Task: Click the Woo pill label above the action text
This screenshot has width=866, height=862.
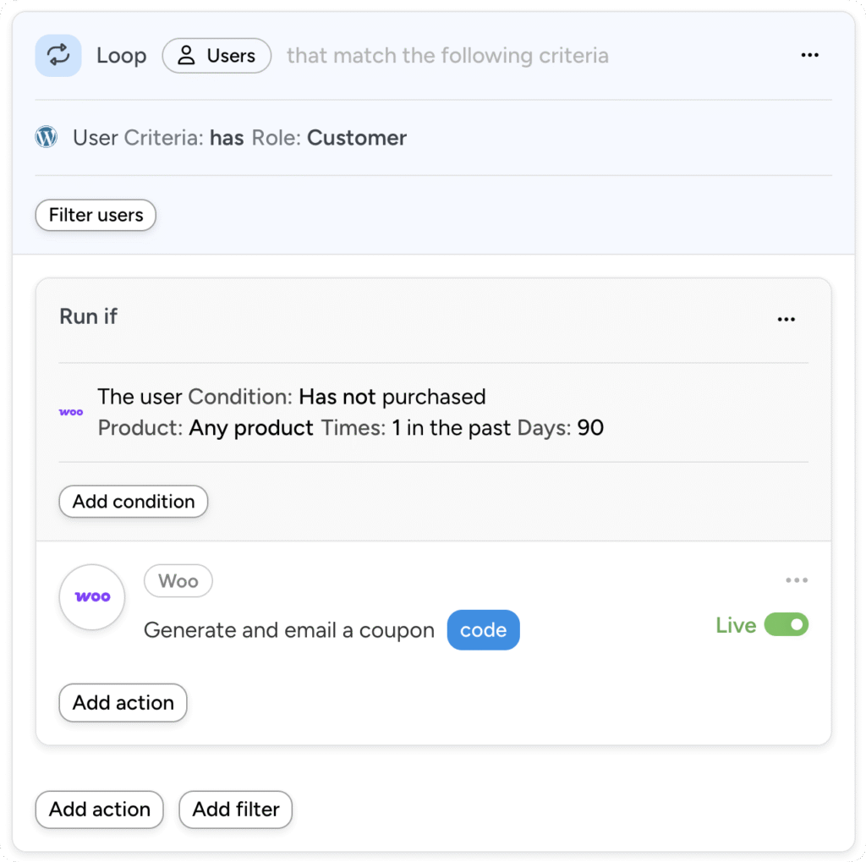Action: click(x=178, y=581)
